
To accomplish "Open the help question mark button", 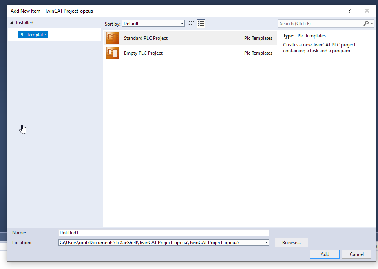I will pos(349,11).
